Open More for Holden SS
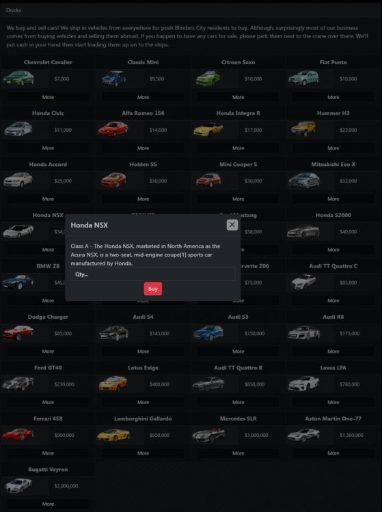 pyautogui.click(x=143, y=199)
